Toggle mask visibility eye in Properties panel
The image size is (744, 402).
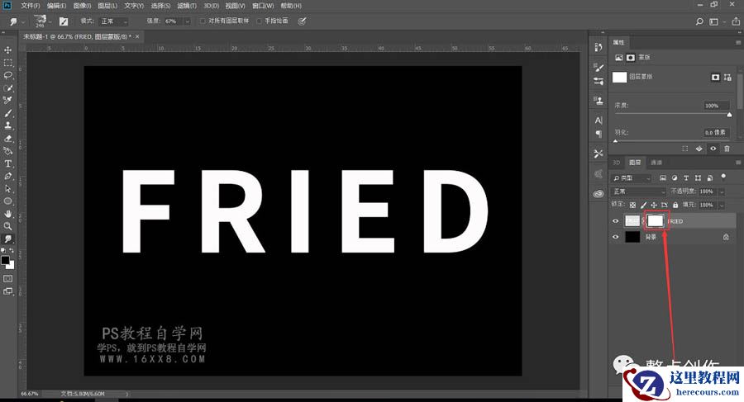point(713,149)
